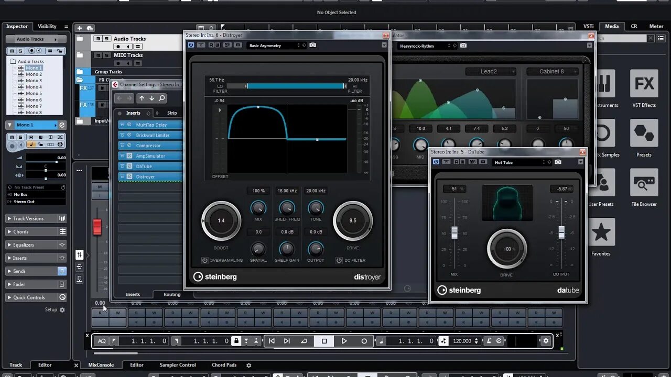The image size is (671, 377).
Task: Open the transport bar setup gear
Action: tap(546, 341)
